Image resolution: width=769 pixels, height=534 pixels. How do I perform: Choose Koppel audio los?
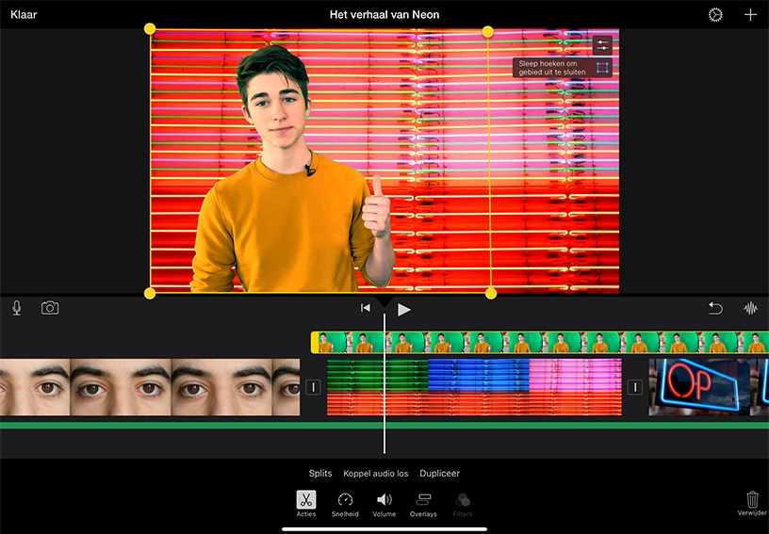(x=376, y=473)
